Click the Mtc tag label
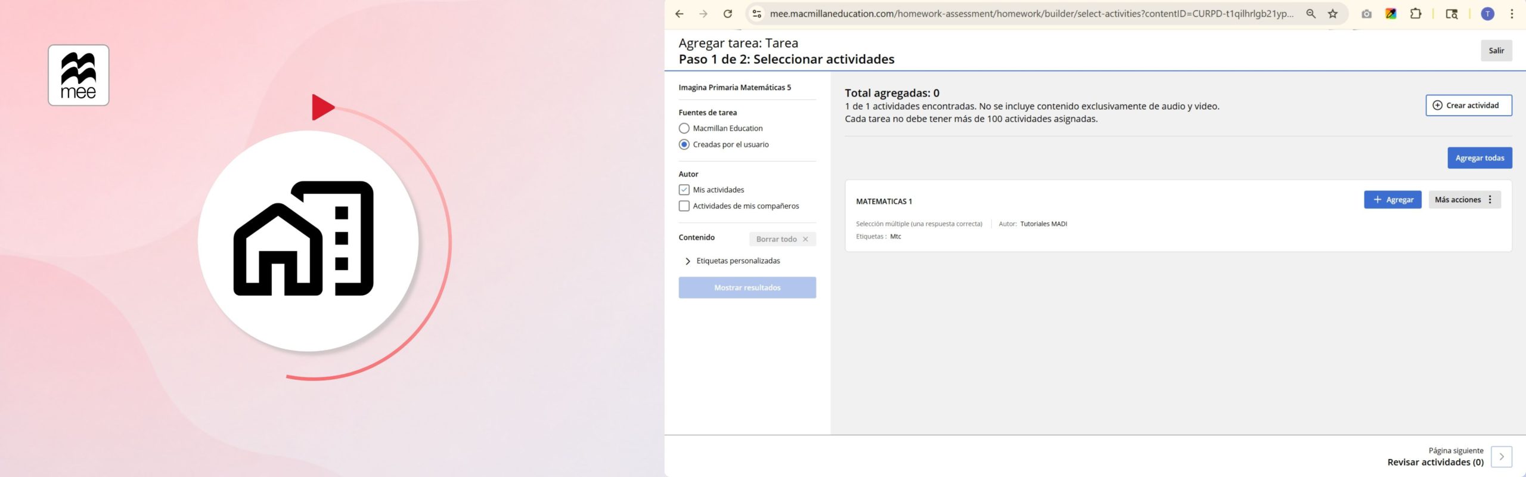Viewport: 1526px width, 477px height. (895, 237)
